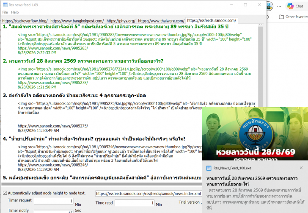Click link sanook.com/news/9905283/
308x213 pixels.
53,48
